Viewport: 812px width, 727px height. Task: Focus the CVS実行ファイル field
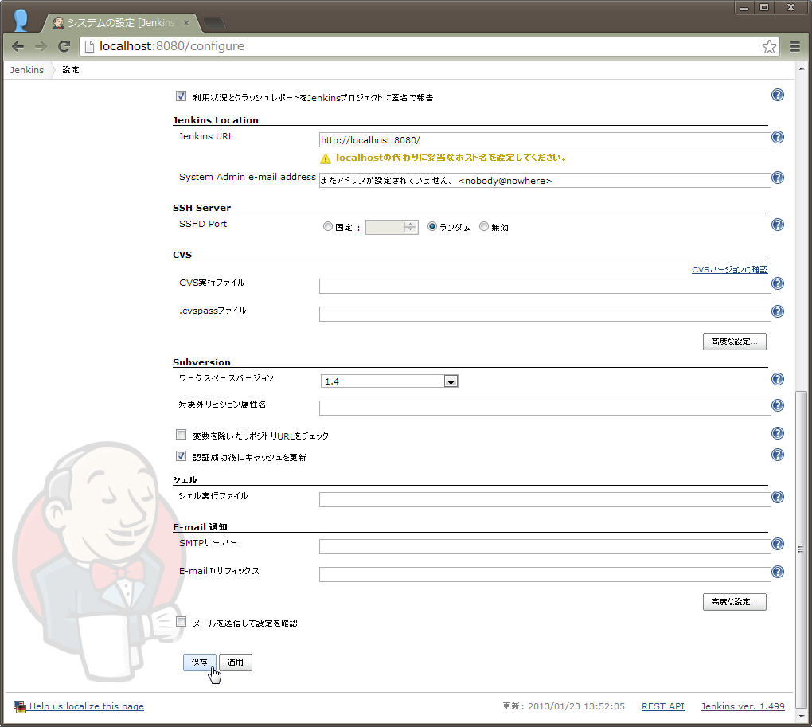coord(545,287)
